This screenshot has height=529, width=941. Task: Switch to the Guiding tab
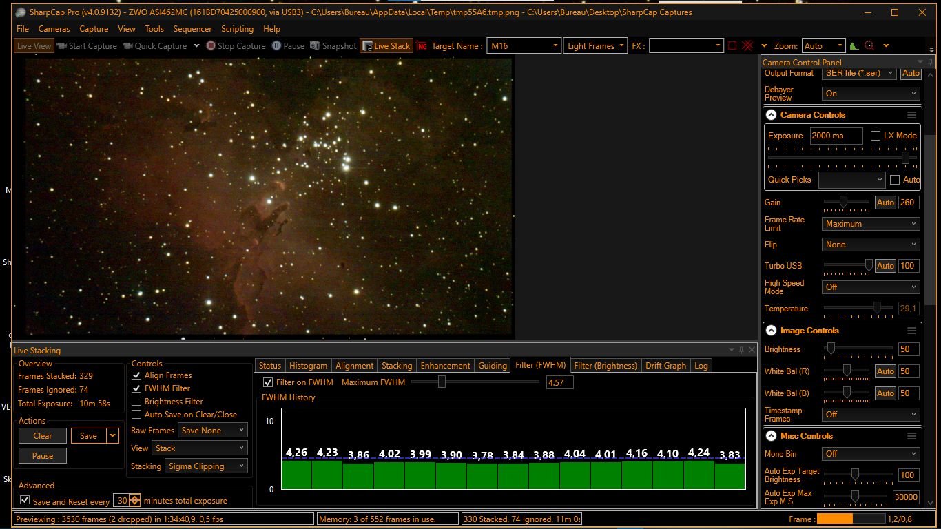click(493, 366)
